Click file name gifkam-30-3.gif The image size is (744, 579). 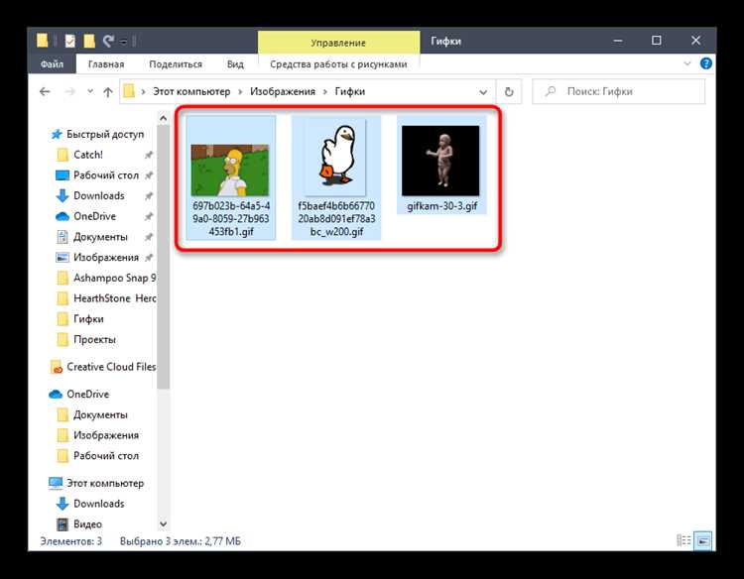(x=441, y=206)
